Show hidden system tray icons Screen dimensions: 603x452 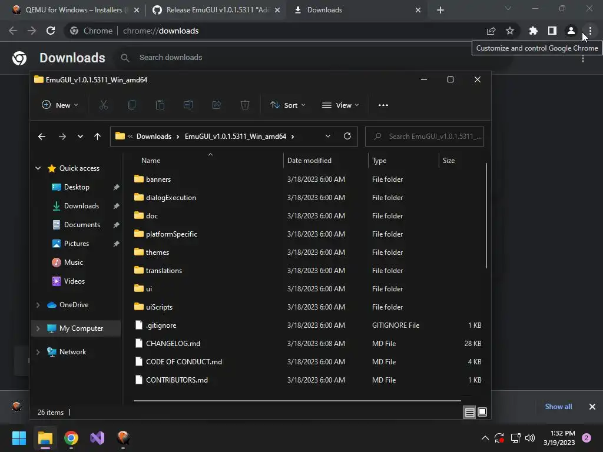(485, 438)
